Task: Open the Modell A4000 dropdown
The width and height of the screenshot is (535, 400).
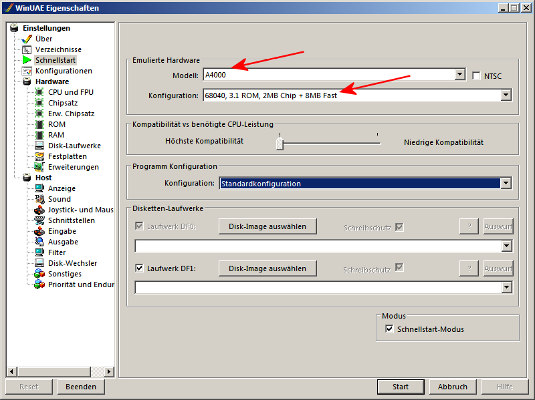Action: [x=460, y=74]
